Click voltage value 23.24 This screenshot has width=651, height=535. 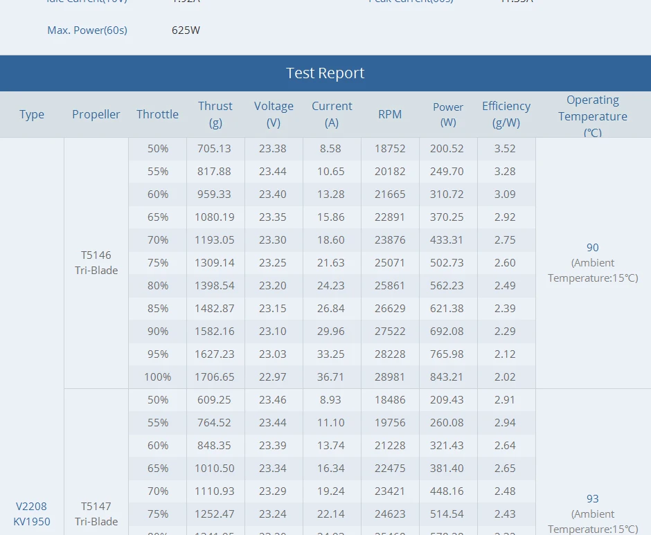click(272, 514)
